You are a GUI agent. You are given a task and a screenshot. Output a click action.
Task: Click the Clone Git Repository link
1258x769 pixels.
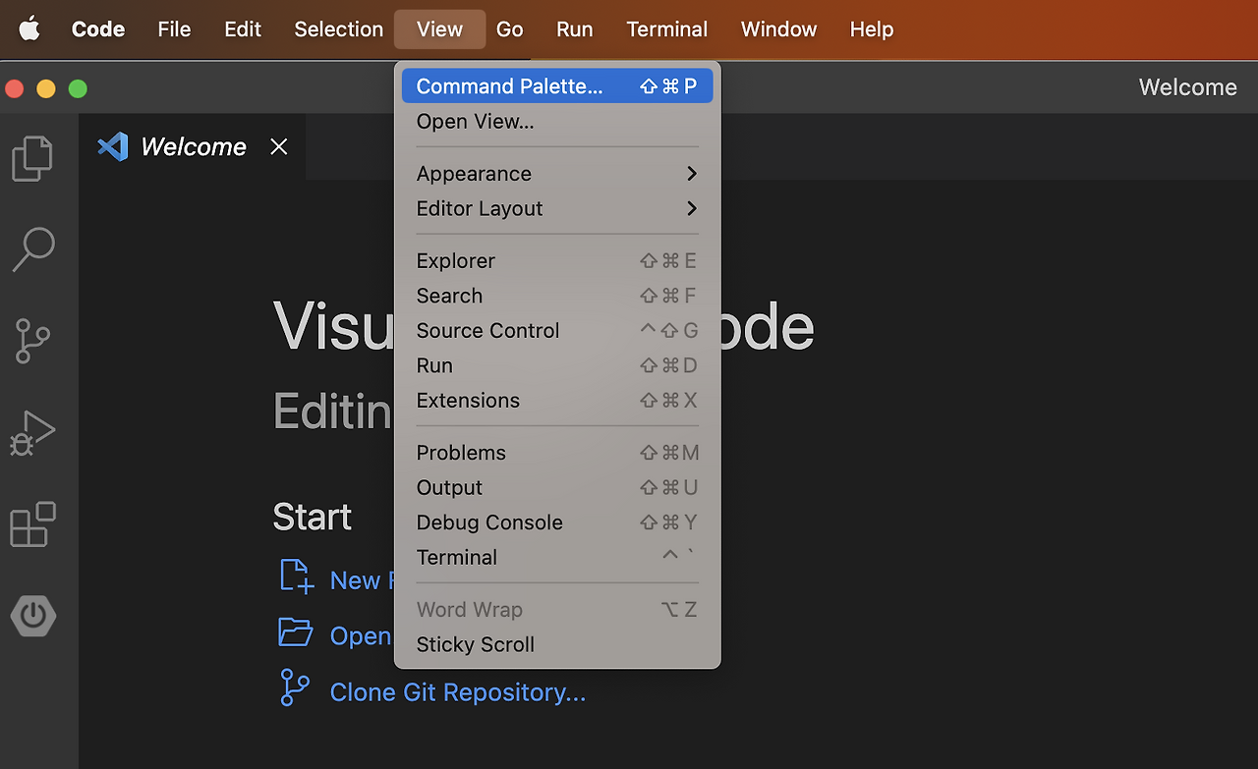click(457, 691)
